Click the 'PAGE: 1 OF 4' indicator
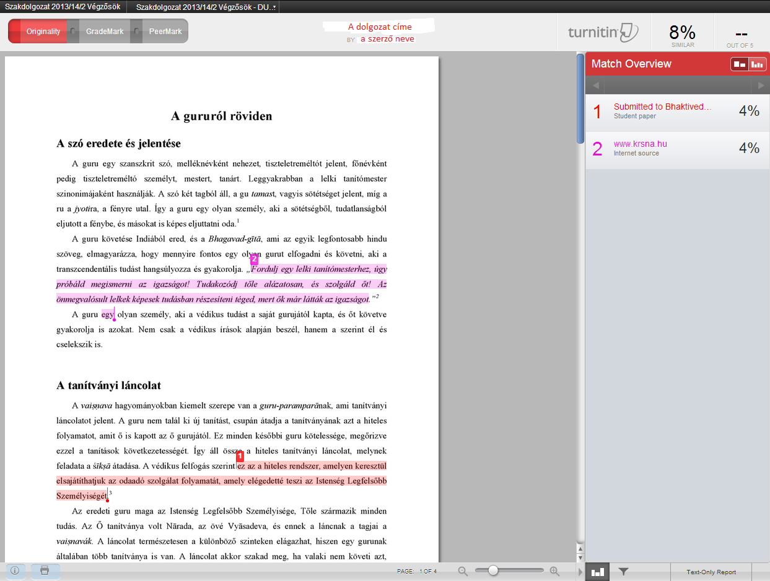Screen dimensions: 770x581 click(417, 572)
